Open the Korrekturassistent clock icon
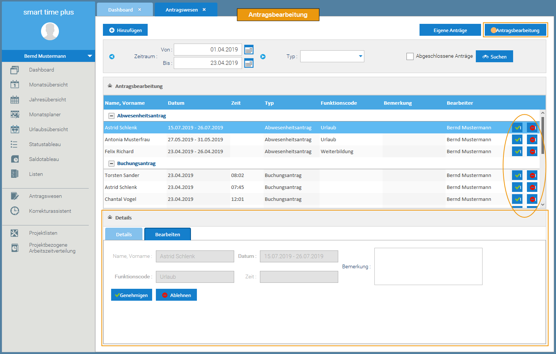This screenshot has width=556, height=354. point(15,211)
